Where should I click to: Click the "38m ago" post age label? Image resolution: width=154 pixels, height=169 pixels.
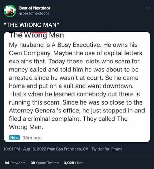pos(32,138)
